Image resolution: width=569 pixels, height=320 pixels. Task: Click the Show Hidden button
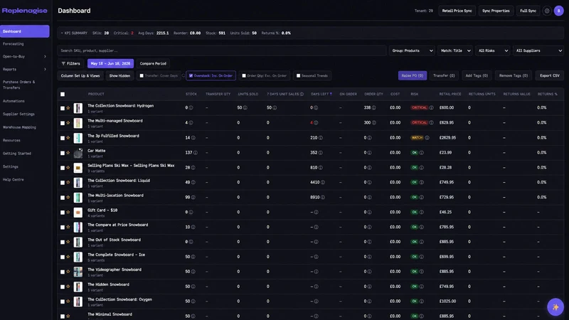coord(119,76)
